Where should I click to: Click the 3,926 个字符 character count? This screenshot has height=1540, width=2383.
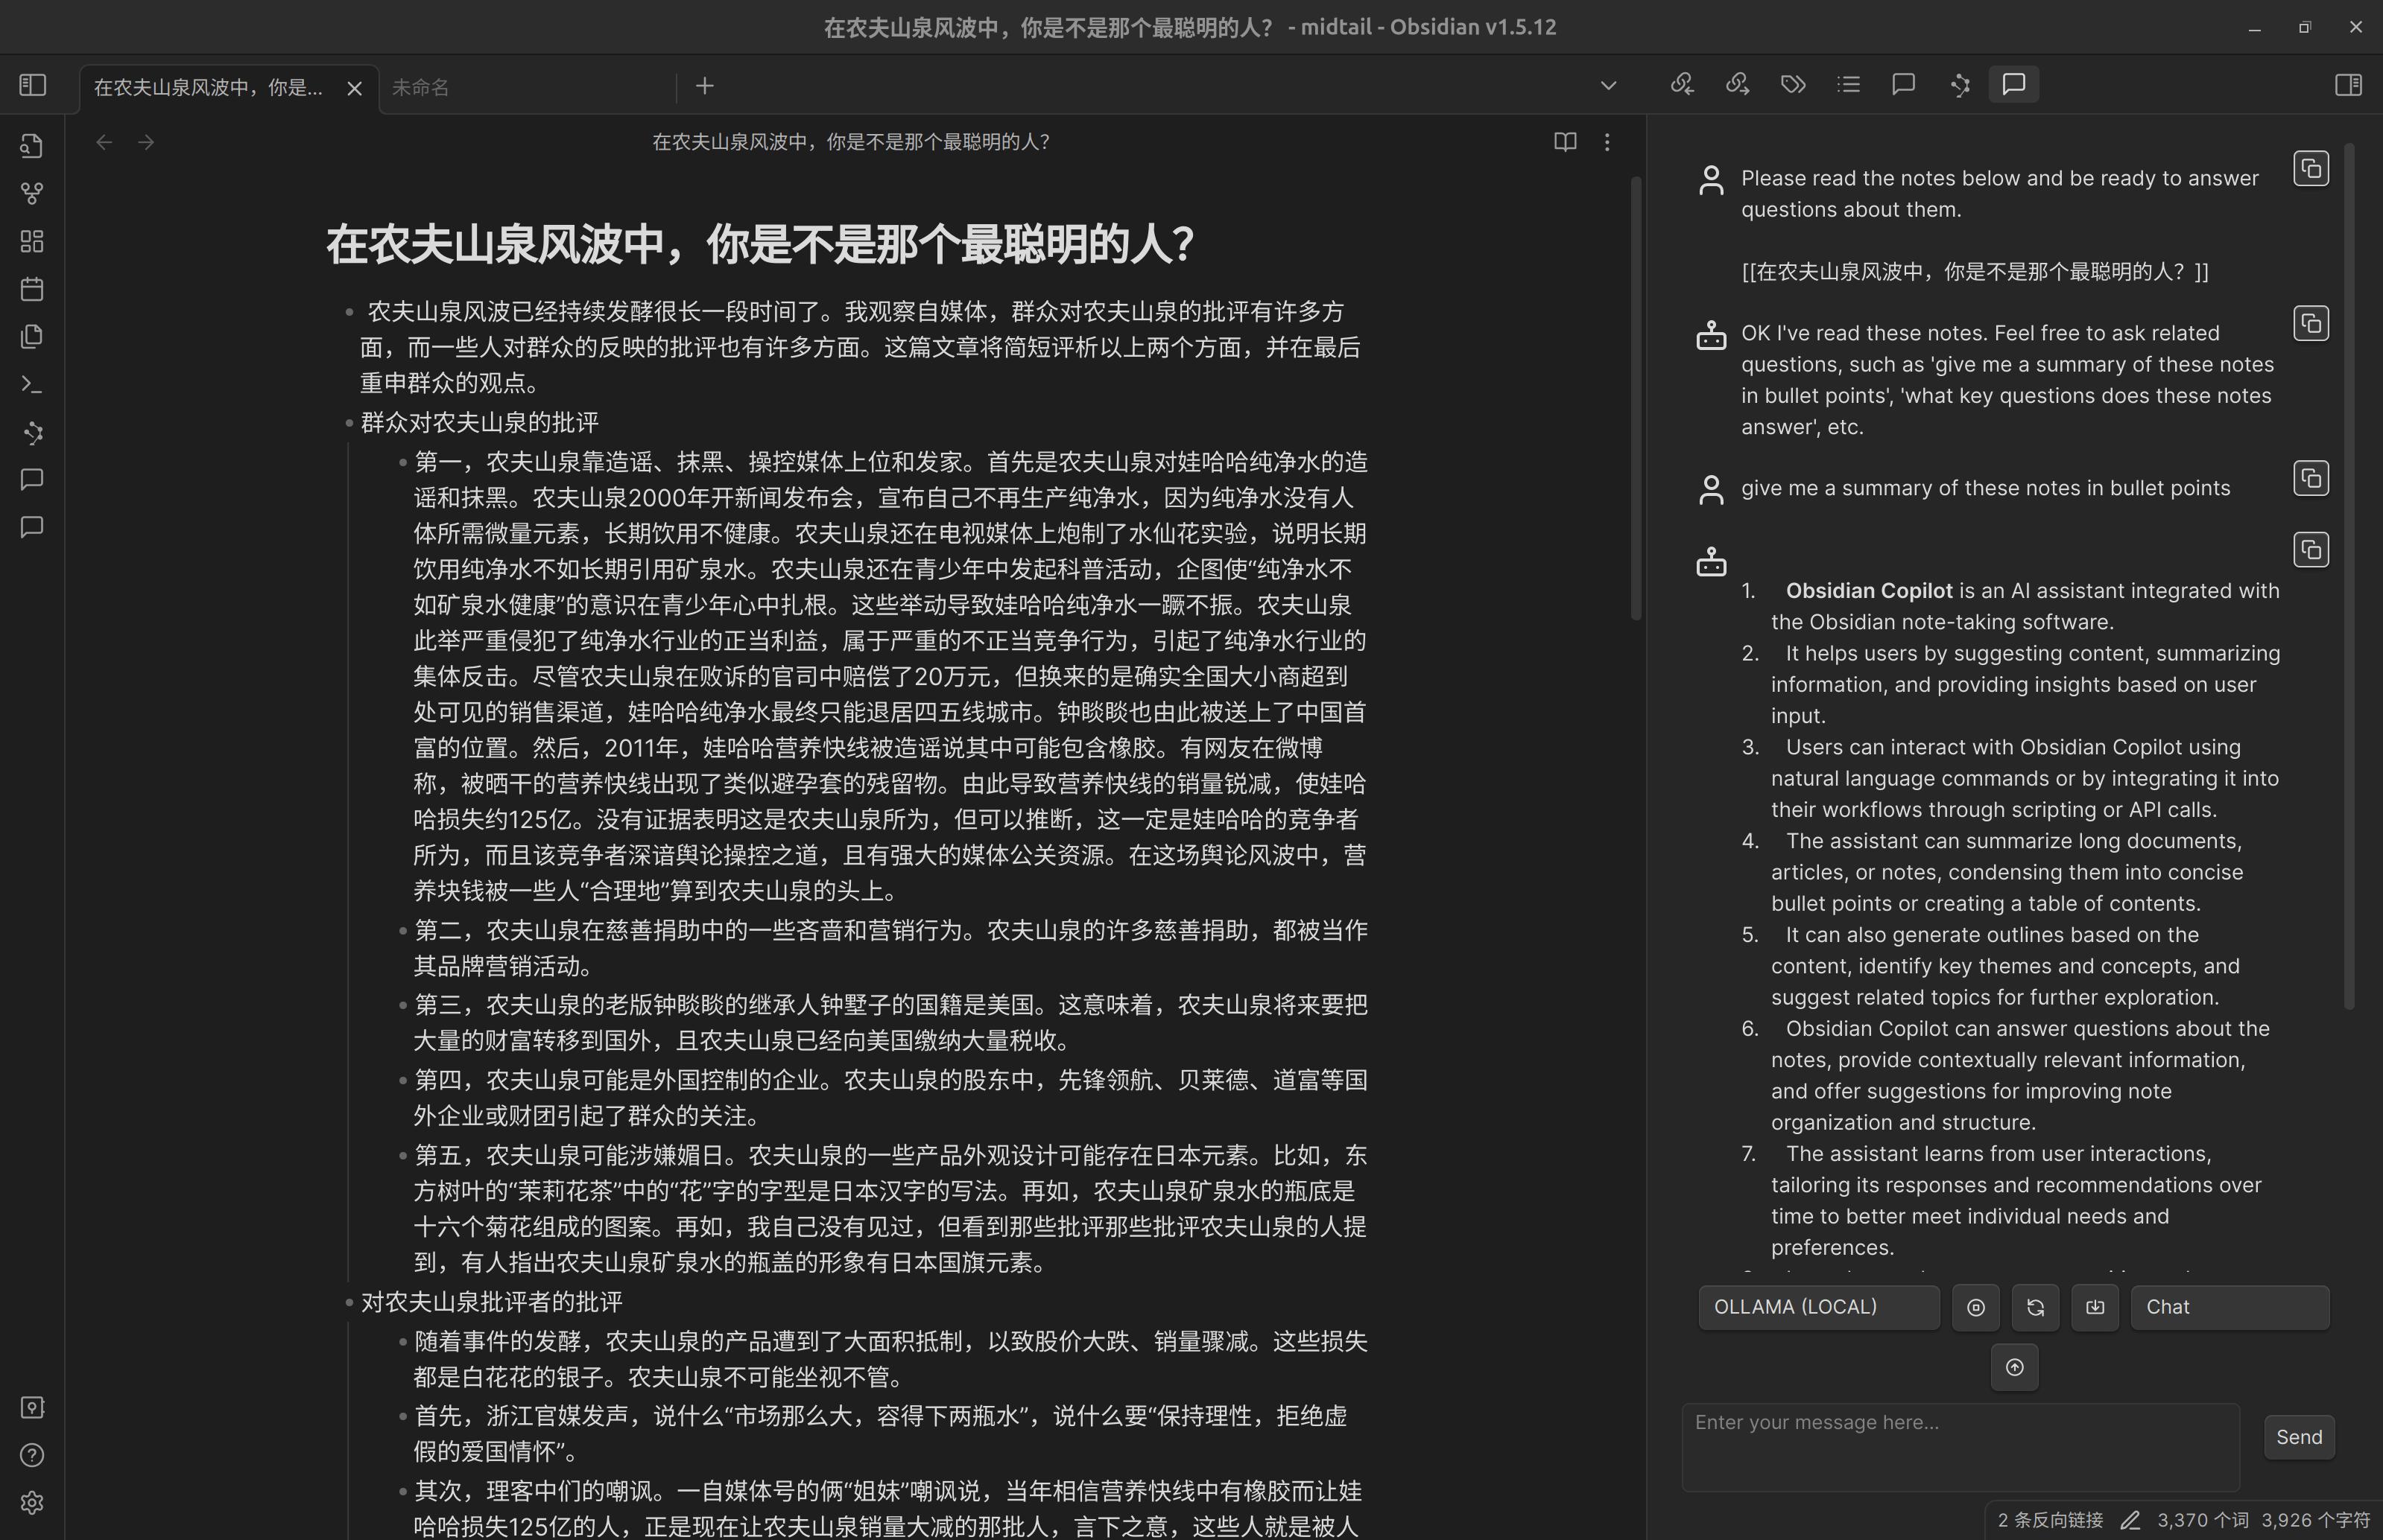(2316, 1521)
